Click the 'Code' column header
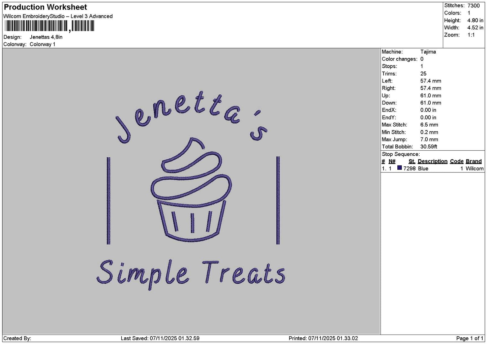487x344 pixels. [x=457, y=161]
